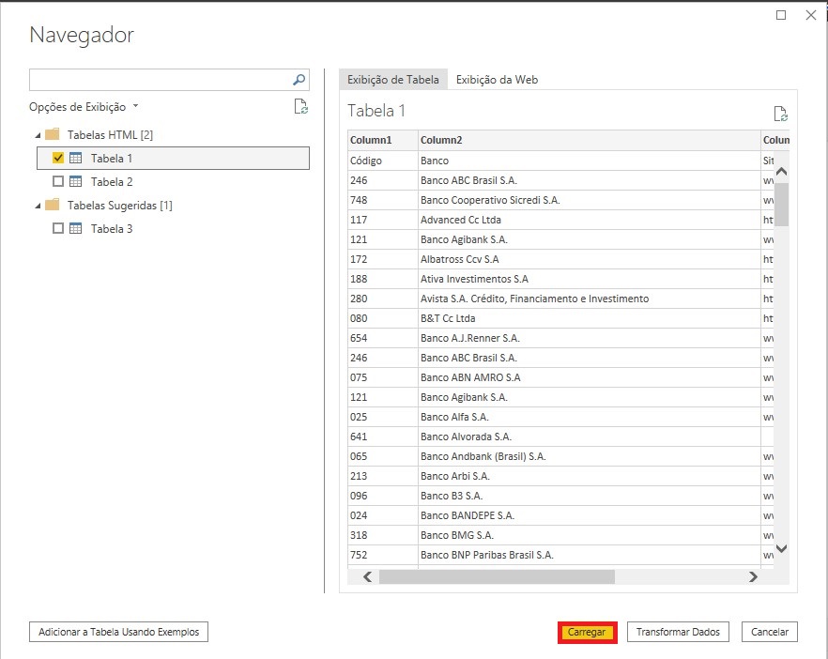Viewport: 828px width, 659px height.
Task: Click the Banco A.J.Renner S.A. cell
Action: 590,338
